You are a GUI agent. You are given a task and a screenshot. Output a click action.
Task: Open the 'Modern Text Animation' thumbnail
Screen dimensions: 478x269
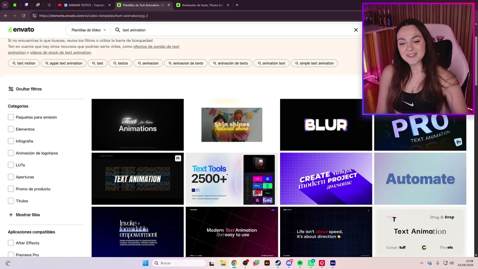point(232,232)
